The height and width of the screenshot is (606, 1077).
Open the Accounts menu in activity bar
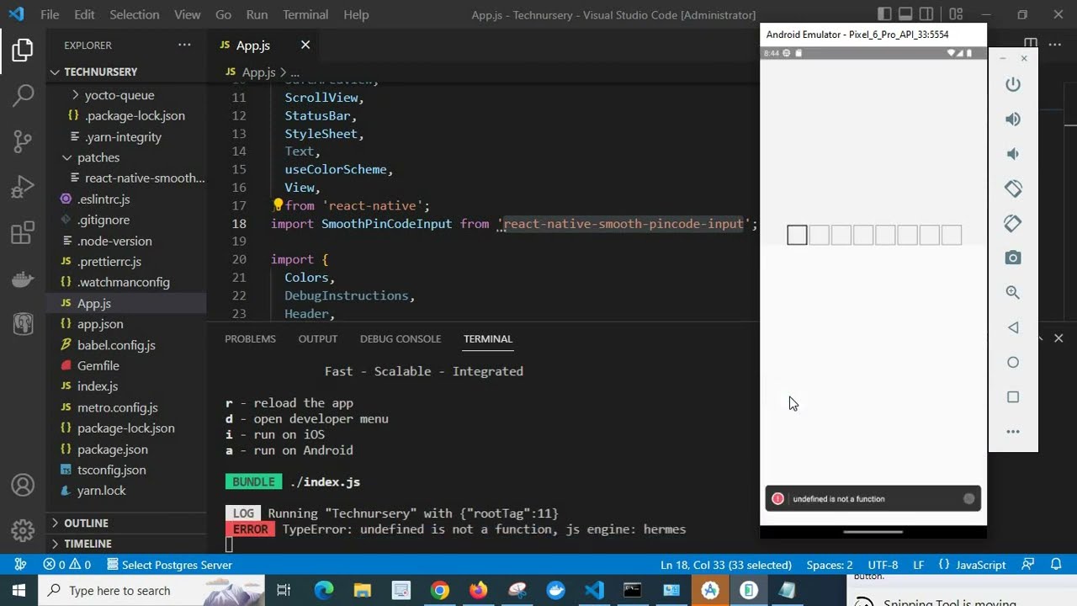pyautogui.click(x=23, y=486)
